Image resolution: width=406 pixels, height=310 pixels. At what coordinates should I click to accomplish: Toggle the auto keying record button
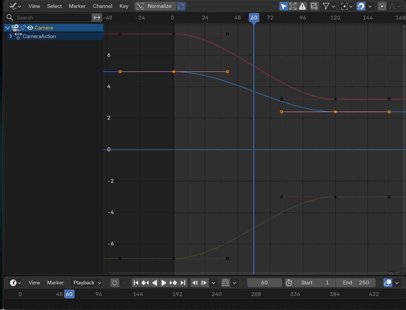pos(115,283)
